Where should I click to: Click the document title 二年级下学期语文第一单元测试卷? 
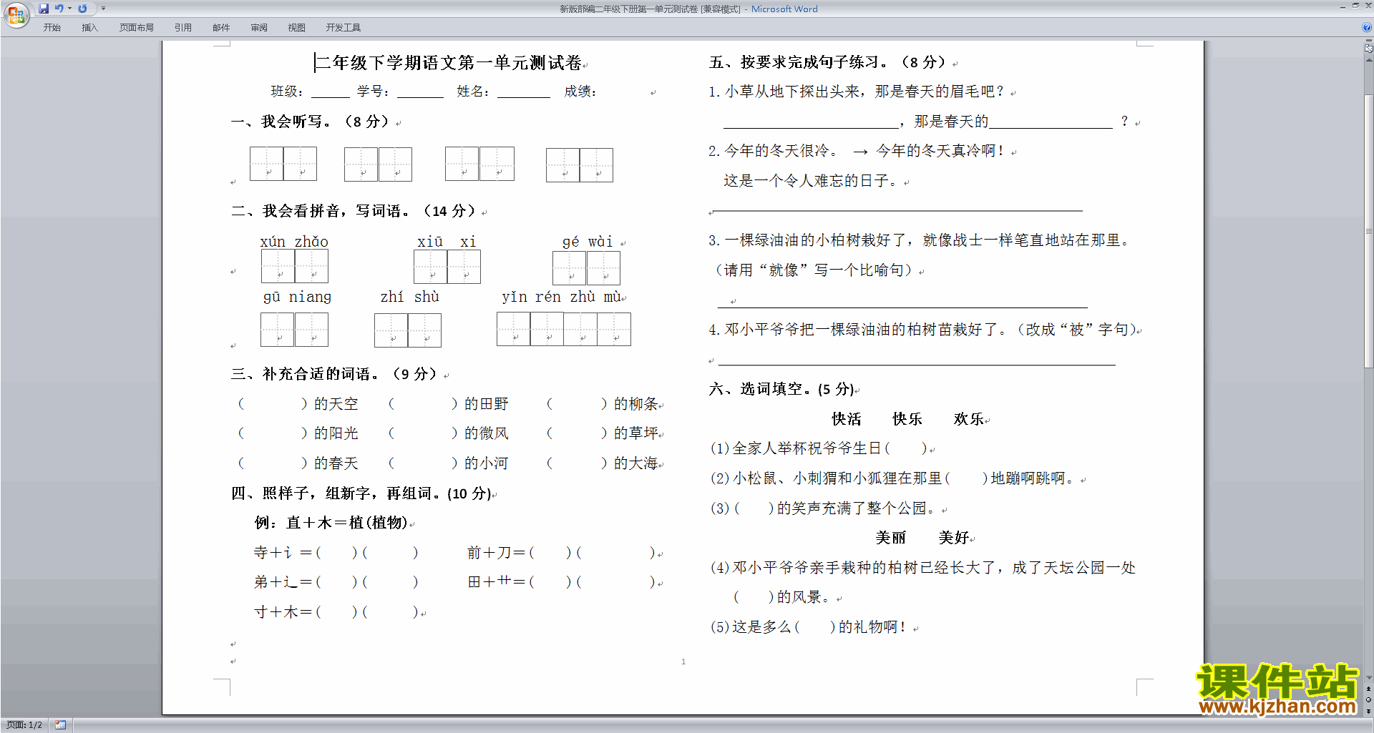[449, 63]
